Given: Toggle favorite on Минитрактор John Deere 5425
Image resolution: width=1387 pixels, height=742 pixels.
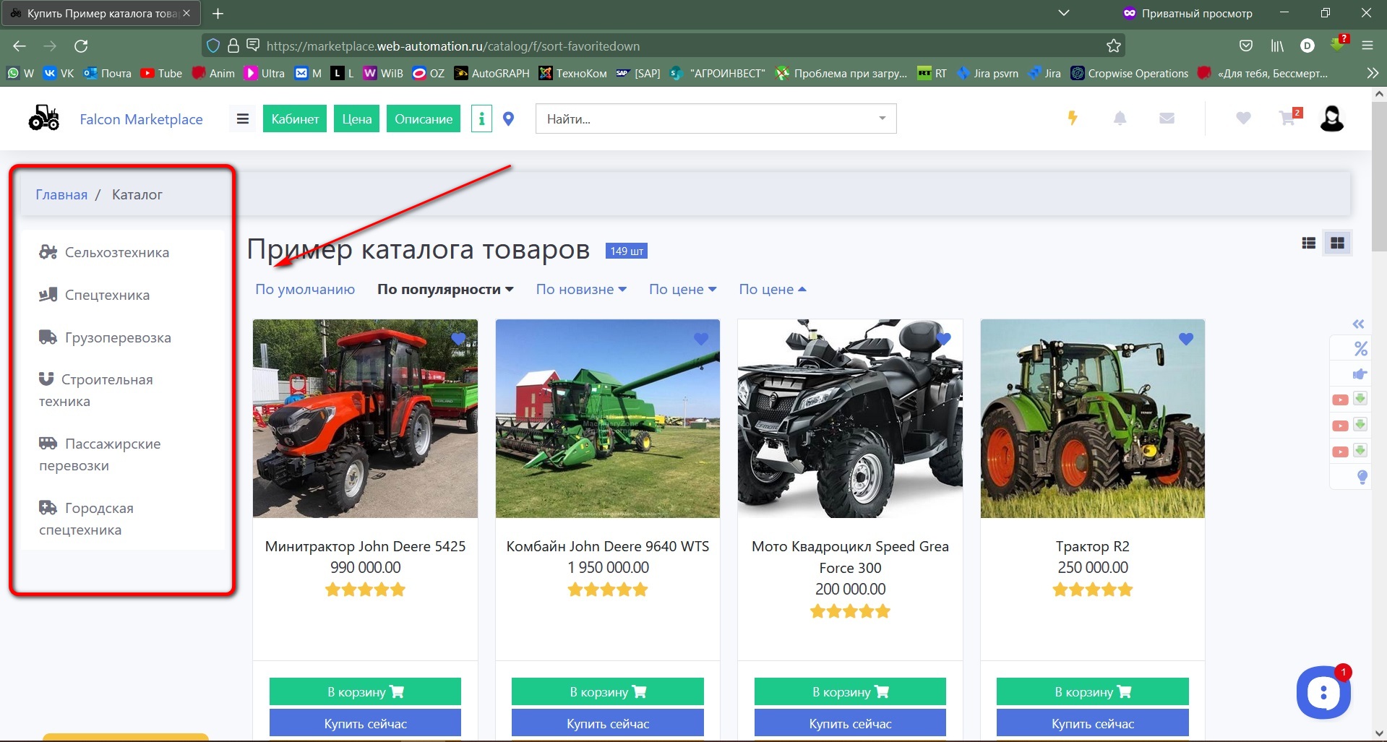Looking at the screenshot, I should [x=458, y=339].
